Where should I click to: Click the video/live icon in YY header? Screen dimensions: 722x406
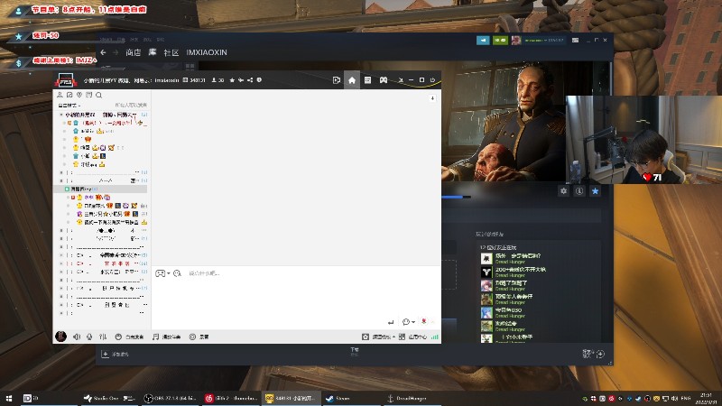click(337, 80)
